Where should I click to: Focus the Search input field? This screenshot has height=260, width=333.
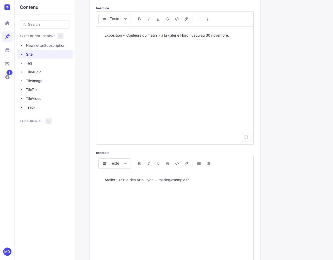click(44, 24)
